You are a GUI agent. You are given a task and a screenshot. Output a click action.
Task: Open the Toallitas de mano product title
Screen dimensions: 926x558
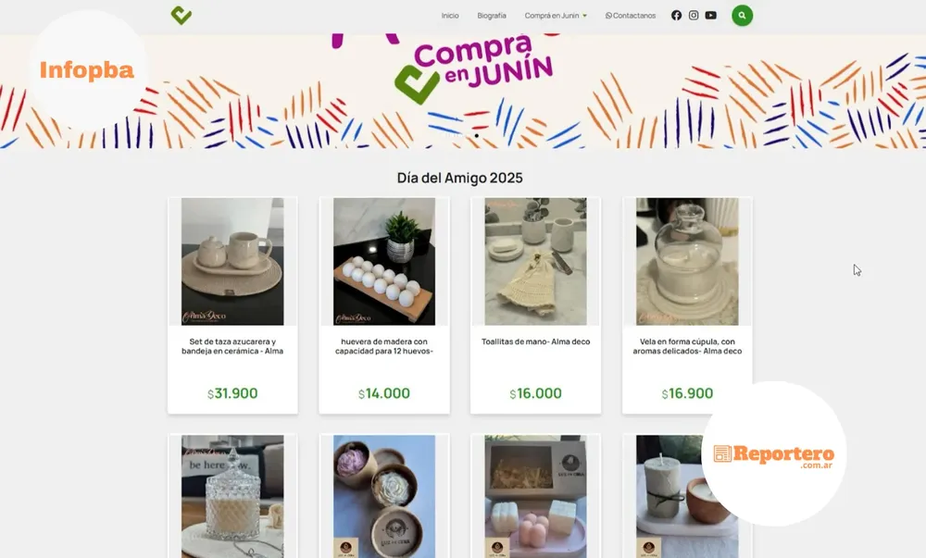point(535,341)
